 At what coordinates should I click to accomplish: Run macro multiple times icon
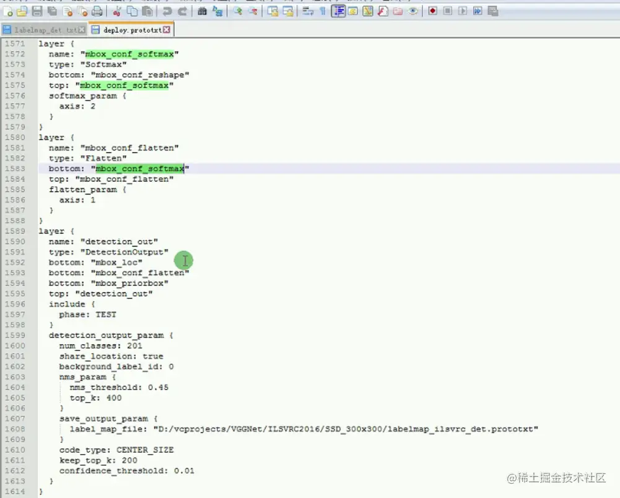pos(478,12)
